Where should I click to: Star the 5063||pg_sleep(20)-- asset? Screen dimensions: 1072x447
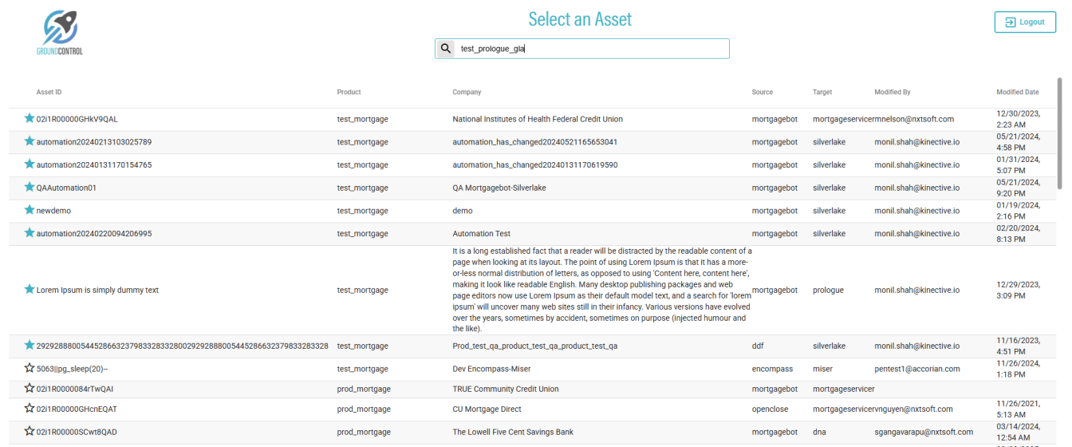point(30,368)
